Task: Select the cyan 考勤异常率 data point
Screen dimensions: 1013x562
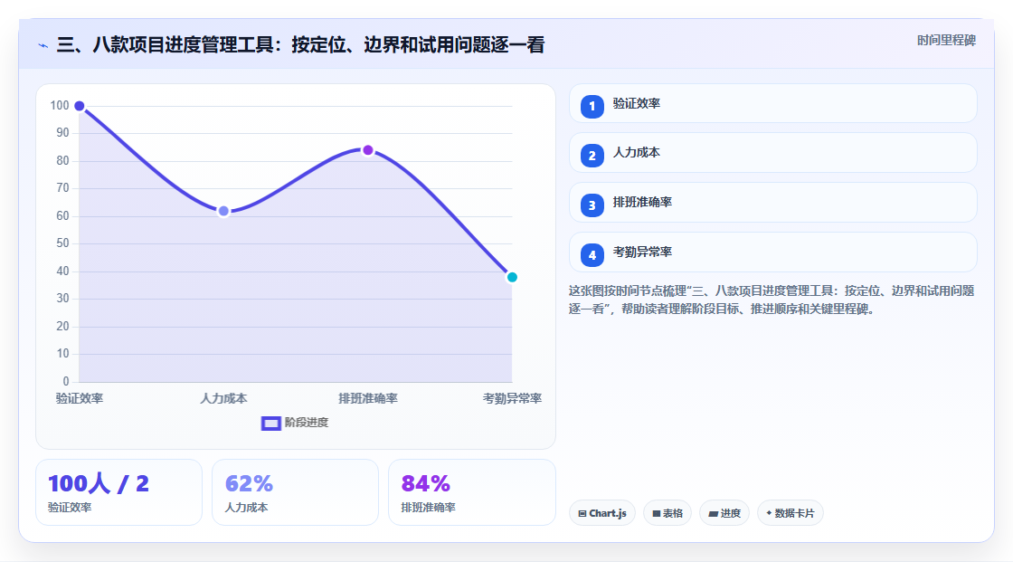Action: click(512, 278)
